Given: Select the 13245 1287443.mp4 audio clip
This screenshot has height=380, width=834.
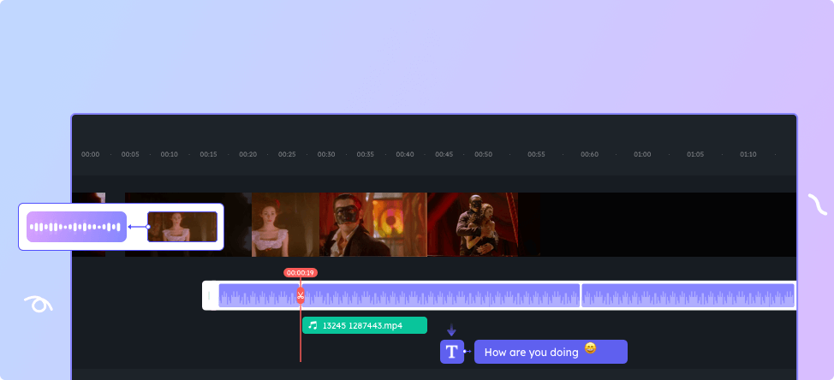Looking at the screenshot, I should click(x=365, y=325).
